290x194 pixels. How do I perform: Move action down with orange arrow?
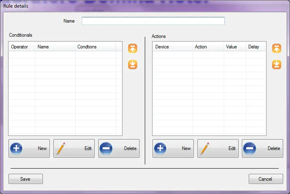pyautogui.click(x=277, y=65)
